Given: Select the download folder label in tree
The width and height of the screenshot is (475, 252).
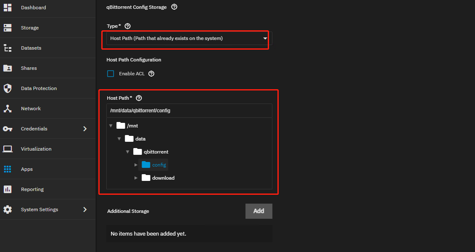Looking at the screenshot, I should [163, 178].
